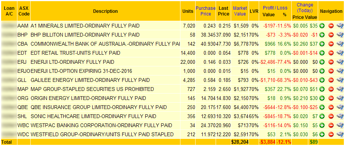The image size is (345, 146).
Task: Click red minus icon for WBC row
Action: (331, 125)
